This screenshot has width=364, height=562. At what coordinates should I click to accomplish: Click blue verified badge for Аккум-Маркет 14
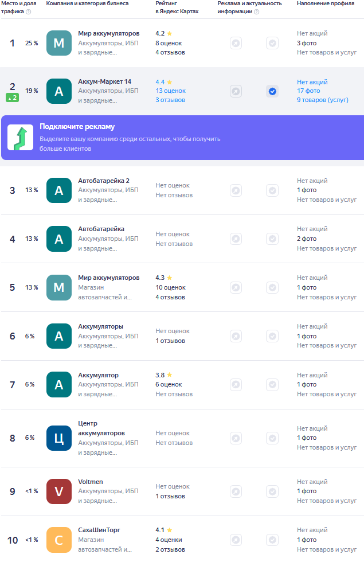pos(272,91)
